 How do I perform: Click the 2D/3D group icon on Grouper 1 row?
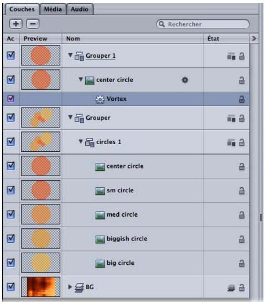[x=231, y=56]
